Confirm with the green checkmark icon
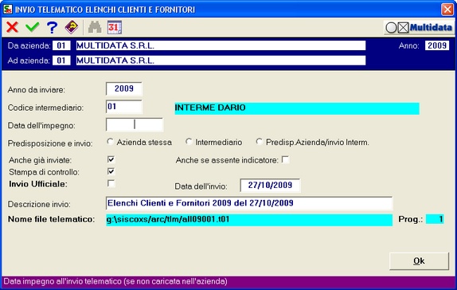Screen dimensions: 457x290 pyautogui.click(x=33, y=27)
